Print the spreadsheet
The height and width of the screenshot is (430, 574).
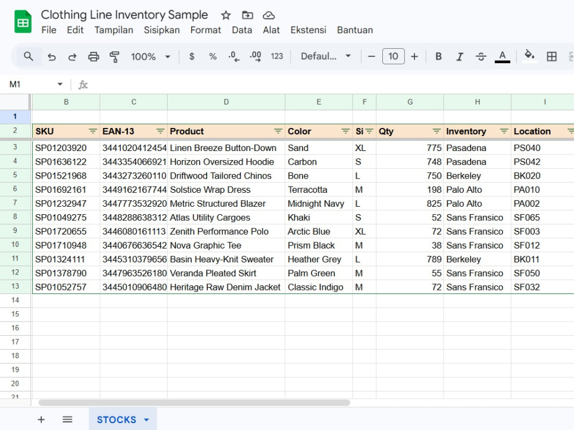pyautogui.click(x=94, y=56)
